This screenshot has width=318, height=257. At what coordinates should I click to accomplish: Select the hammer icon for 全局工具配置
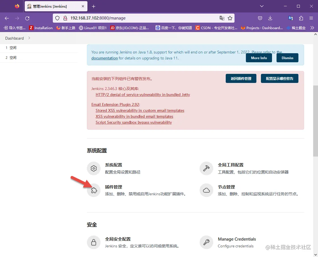[x=206, y=168]
